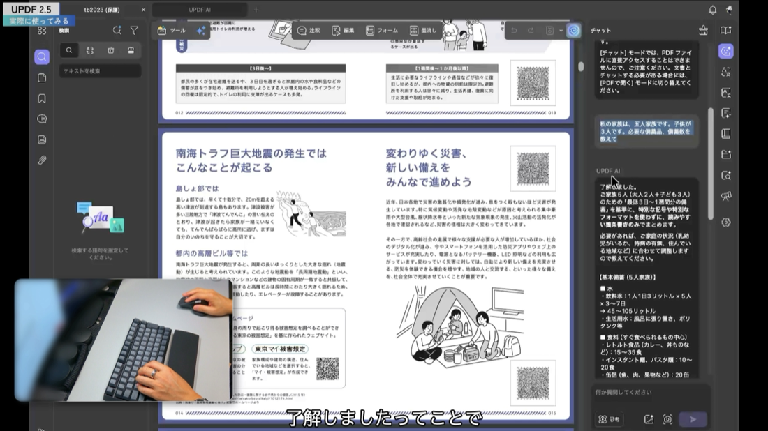Switch to search and delete mode
The width and height of the screenshot is (768, 431).
coord(111,50)
